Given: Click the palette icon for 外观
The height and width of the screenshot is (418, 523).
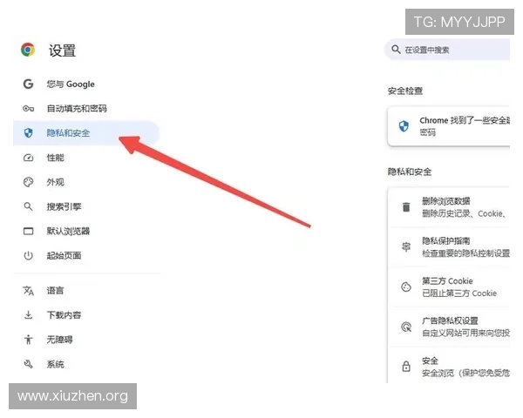Looking at the screenshot, I should (29, 182).
